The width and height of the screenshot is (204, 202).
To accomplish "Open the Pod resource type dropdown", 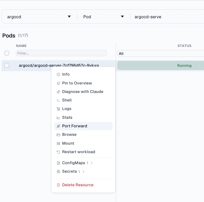I will pyautogui.click(x=103, y=17).
